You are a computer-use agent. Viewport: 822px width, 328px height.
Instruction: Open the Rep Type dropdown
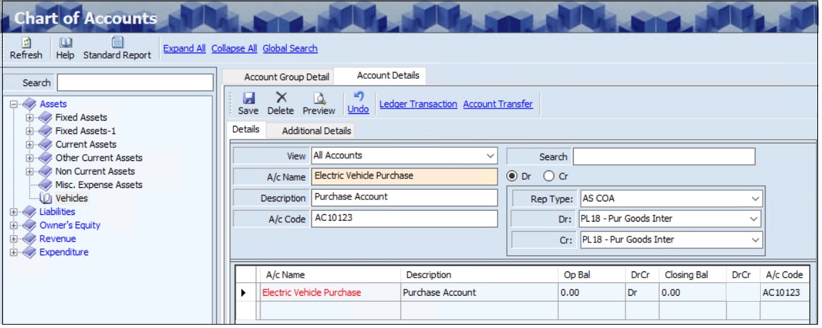point(755,199)
